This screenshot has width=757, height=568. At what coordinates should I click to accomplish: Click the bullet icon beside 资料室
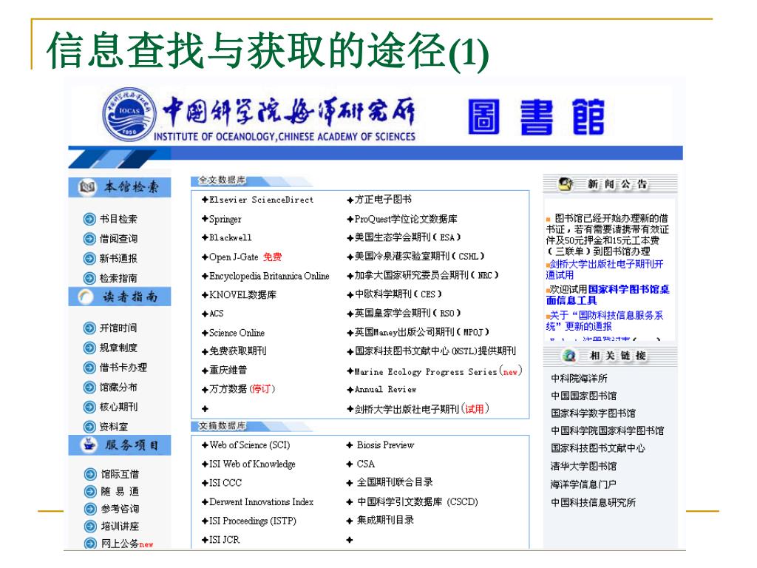pyautogui.click(x=89, y=427)
